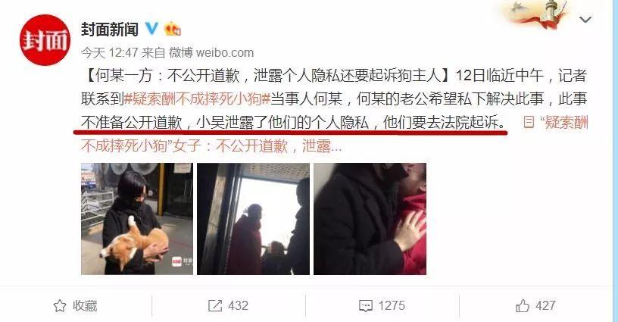View photo of woman holding corgi
Image resolution: width=618 pixels, height=322 pixels.
click(137, 219)
